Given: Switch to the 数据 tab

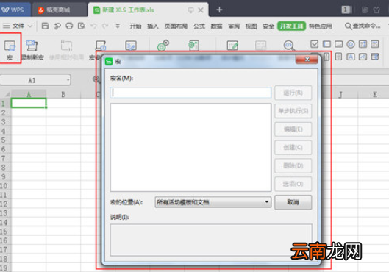Looking at the screenshot, I should pos(216,26).
